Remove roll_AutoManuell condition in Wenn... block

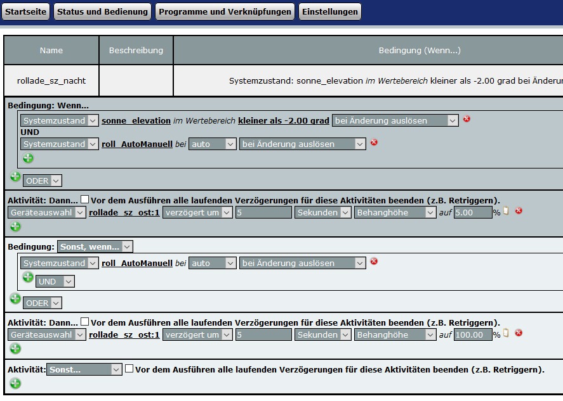(x=374, y=143)
